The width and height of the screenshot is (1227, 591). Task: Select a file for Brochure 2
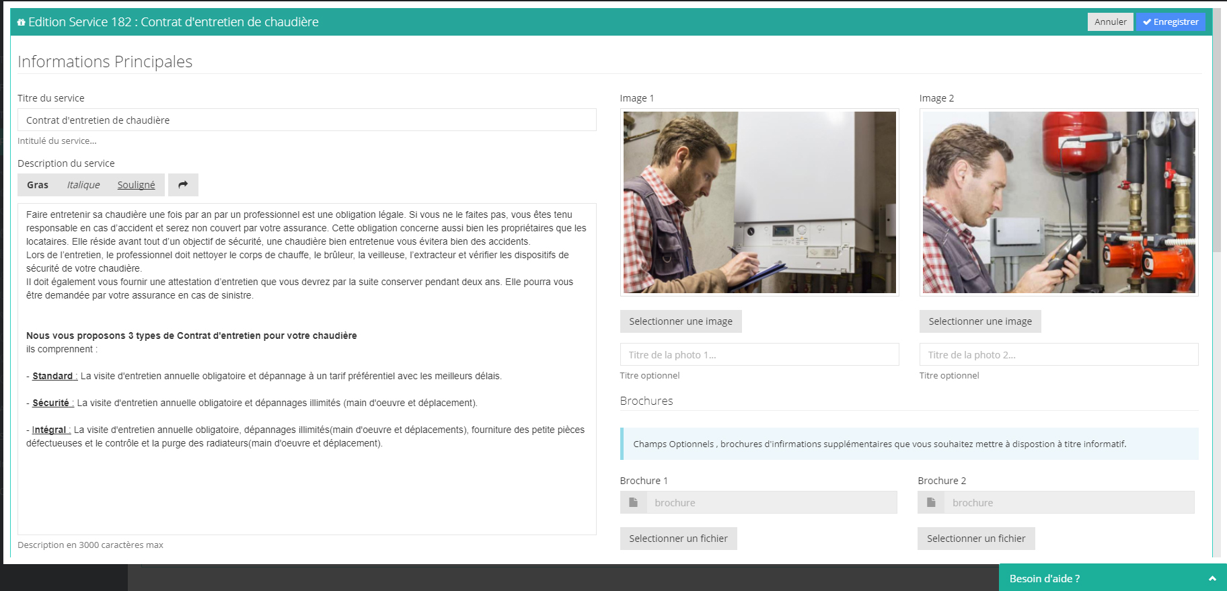(976, 539)
